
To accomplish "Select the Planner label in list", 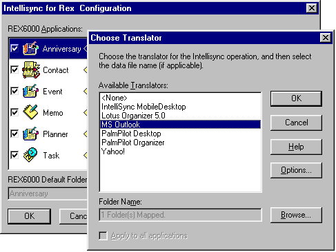I will point(55,134).
